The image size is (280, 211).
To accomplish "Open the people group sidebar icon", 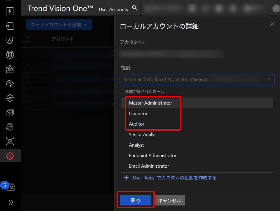I will pyautogui.click(x=10, y=69).
